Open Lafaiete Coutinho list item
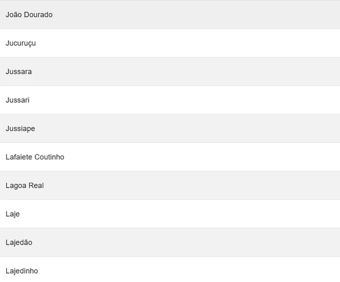Viewport: 340px width, 282px height. (35, 157)
